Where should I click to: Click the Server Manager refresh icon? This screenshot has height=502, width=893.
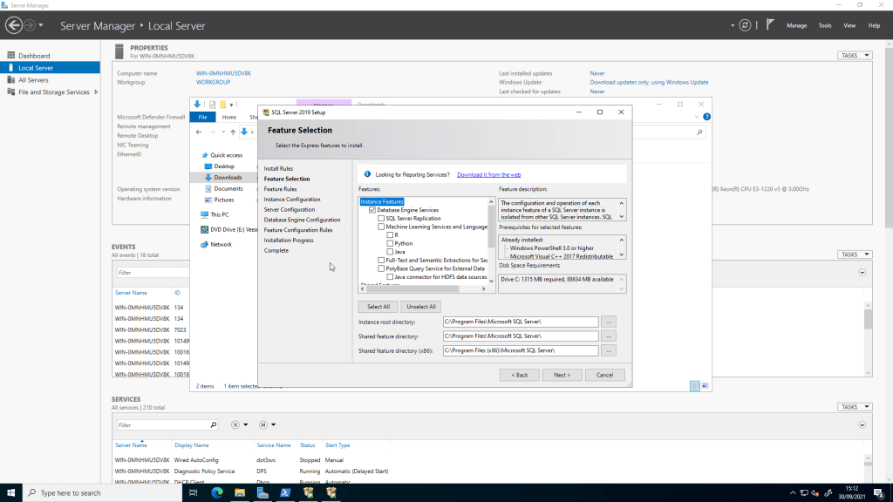click(x=743, y=25)
